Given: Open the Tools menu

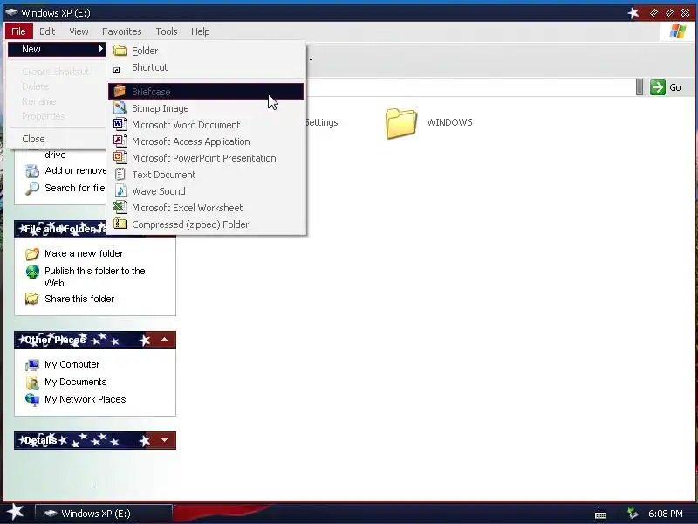Looking at the screenshot, I should [167, 31].
